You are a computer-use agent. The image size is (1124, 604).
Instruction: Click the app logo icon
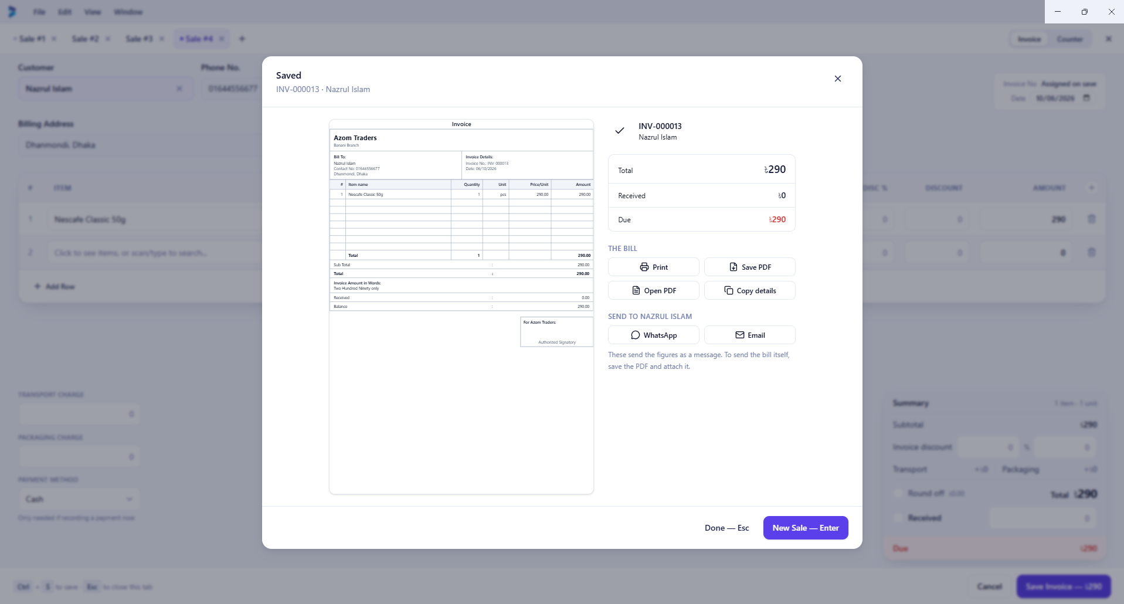(12, 12)
